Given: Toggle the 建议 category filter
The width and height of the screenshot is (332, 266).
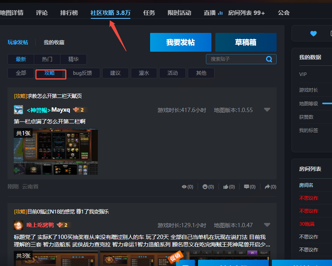Looking at the screenshot, I should click(115, 73).
